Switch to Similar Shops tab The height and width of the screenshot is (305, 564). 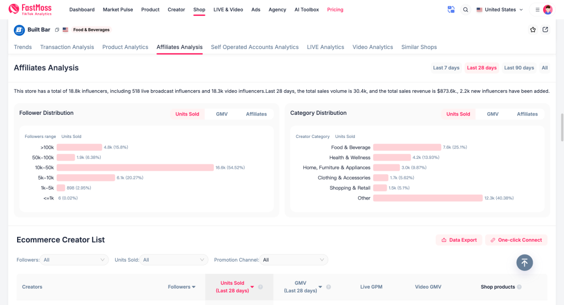pos(419,47)
